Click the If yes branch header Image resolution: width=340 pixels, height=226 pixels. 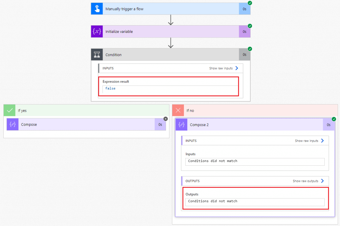86,110
